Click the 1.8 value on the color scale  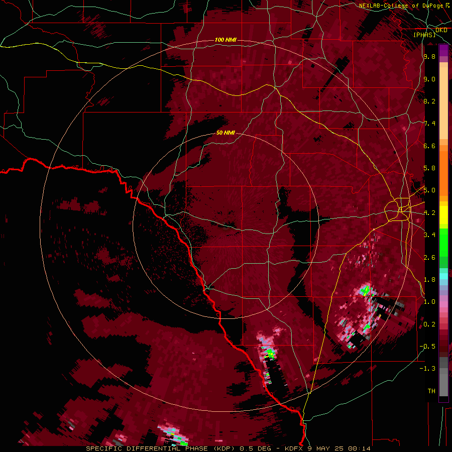point(429,280)
